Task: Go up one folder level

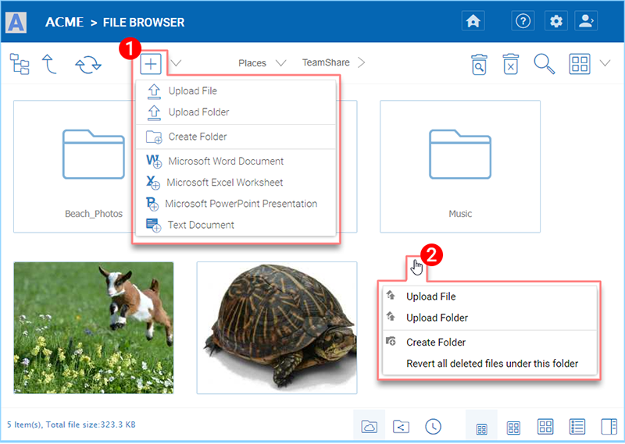Action: 51,63
